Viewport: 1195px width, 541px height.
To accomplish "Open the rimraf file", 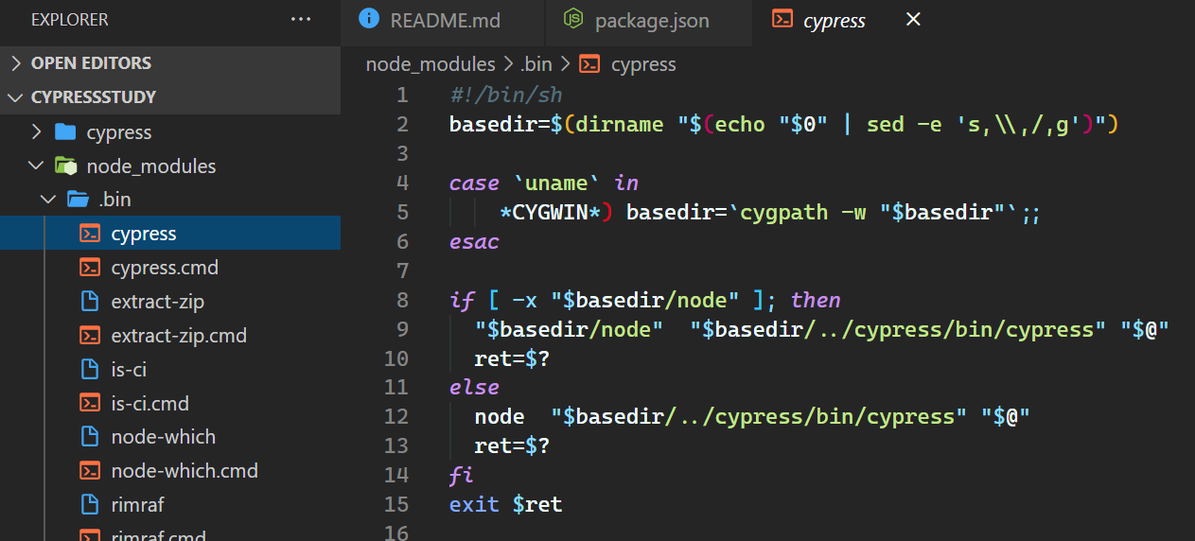I will pyautogui.click(x=170, y=505).
